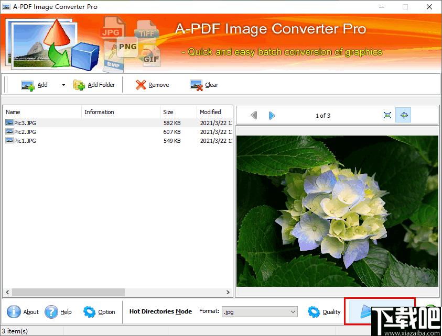Click the Add image icon
This screenshot has height=336, width=442.
tap(28, 85)
